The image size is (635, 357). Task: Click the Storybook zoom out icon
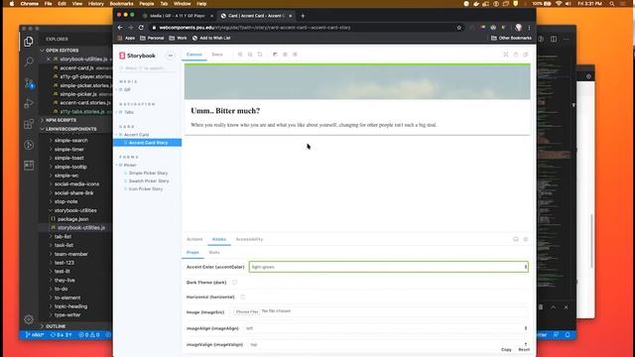tap(250, 55)
